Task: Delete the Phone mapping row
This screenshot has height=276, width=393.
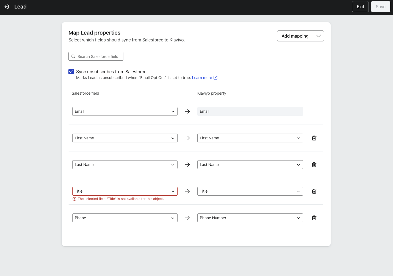Action: [314, 218]
